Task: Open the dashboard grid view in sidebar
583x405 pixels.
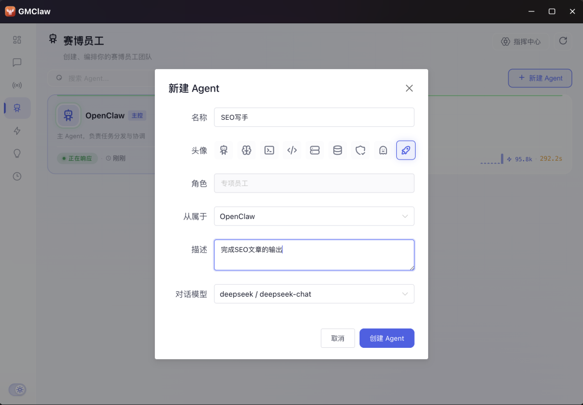Action: 17,40
